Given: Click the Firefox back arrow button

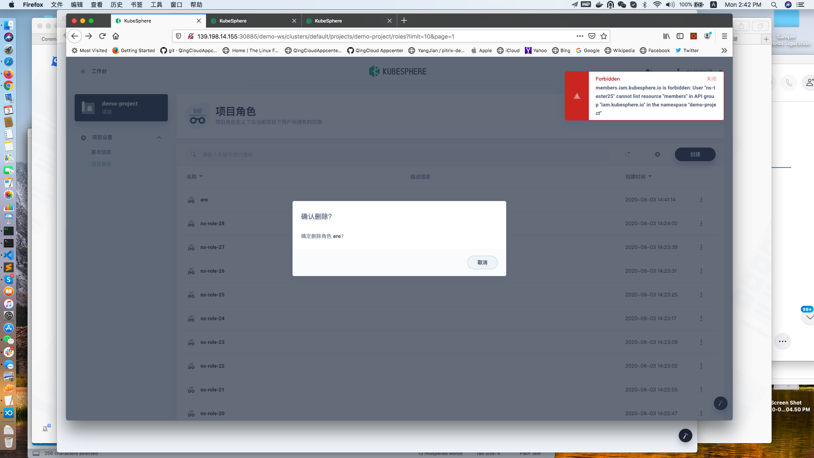Looking at the screenshot, I should click(75, 36).
